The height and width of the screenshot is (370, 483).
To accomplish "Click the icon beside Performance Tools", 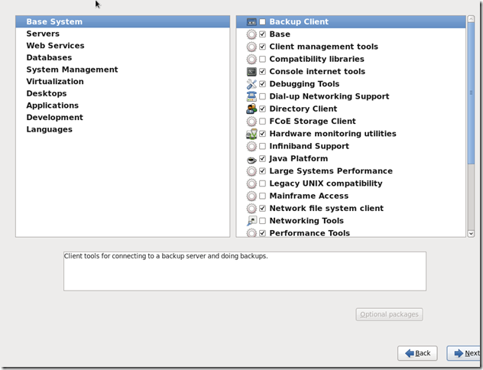I will click(251, 233).
